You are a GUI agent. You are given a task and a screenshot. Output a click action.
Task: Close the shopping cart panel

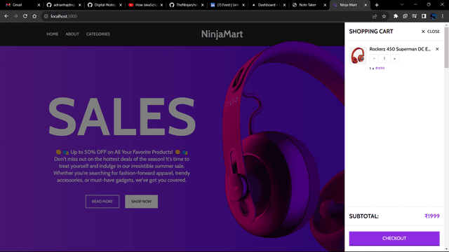tap(430, 31)
